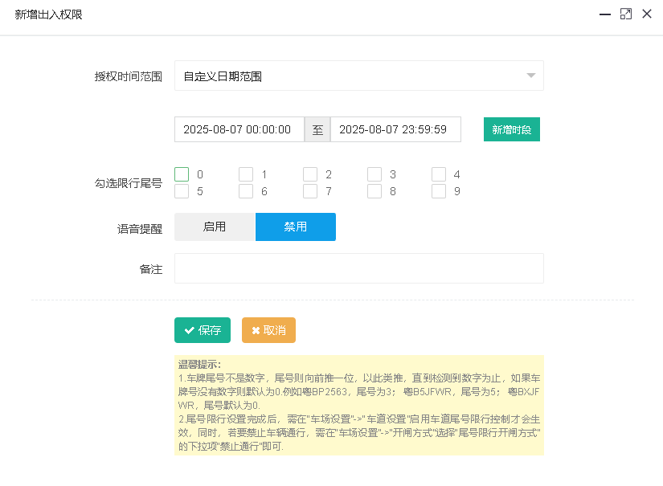Viewport: 663px width, 486px height.
Task: Check tail number 8 checkbox
Action: [374, 191]
